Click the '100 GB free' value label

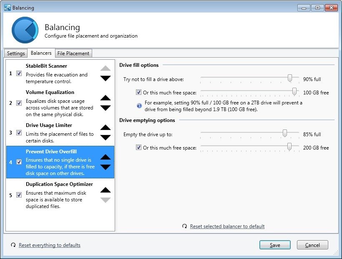[x=316, y=93]
